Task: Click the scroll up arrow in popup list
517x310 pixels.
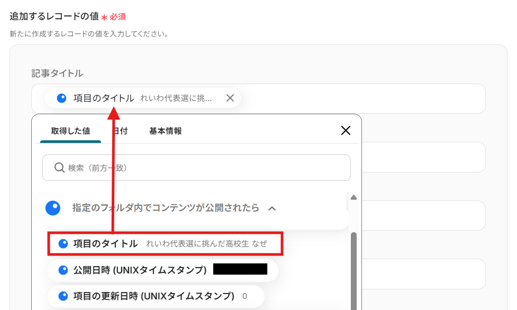Action: pyautogui.click(x=354, y=197)
